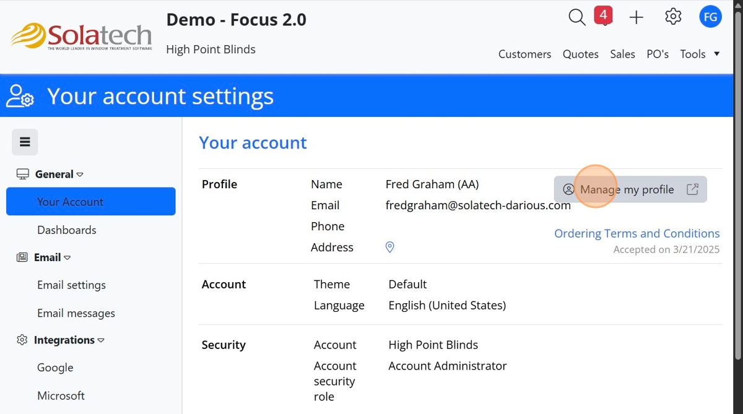Collapse the General sidebar section

click(x=59, y=175)
